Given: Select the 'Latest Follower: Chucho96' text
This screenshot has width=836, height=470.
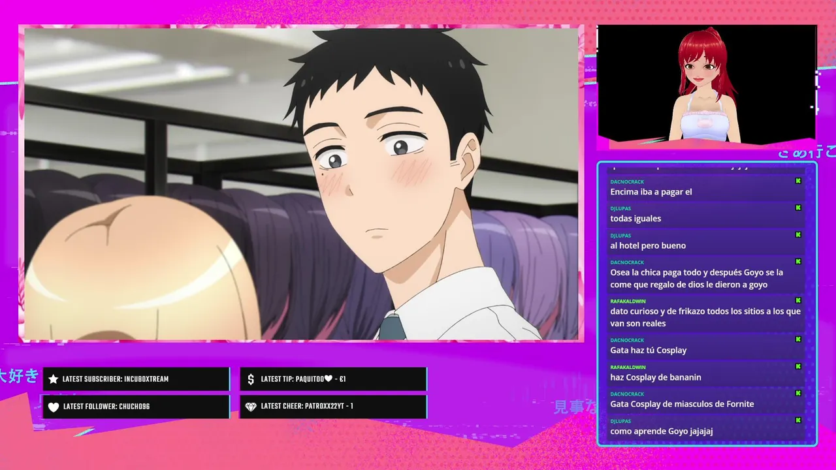Looking at the screenshot, I should (x=106, y=407).
